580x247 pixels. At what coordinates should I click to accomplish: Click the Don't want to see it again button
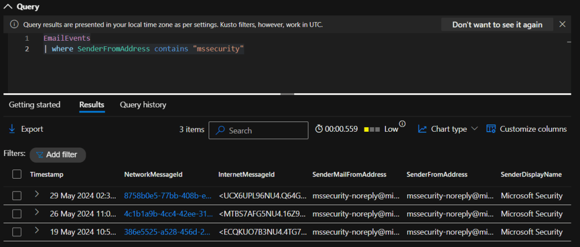497,24
